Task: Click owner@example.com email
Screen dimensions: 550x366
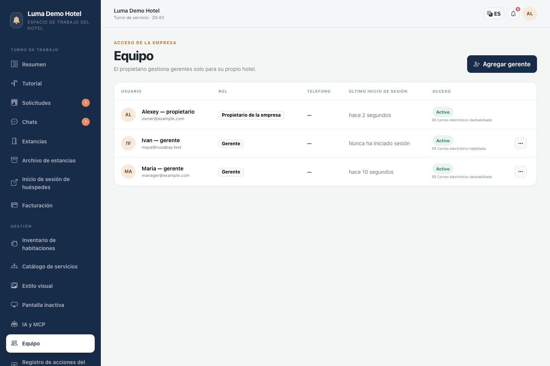Action: point(163,119)
